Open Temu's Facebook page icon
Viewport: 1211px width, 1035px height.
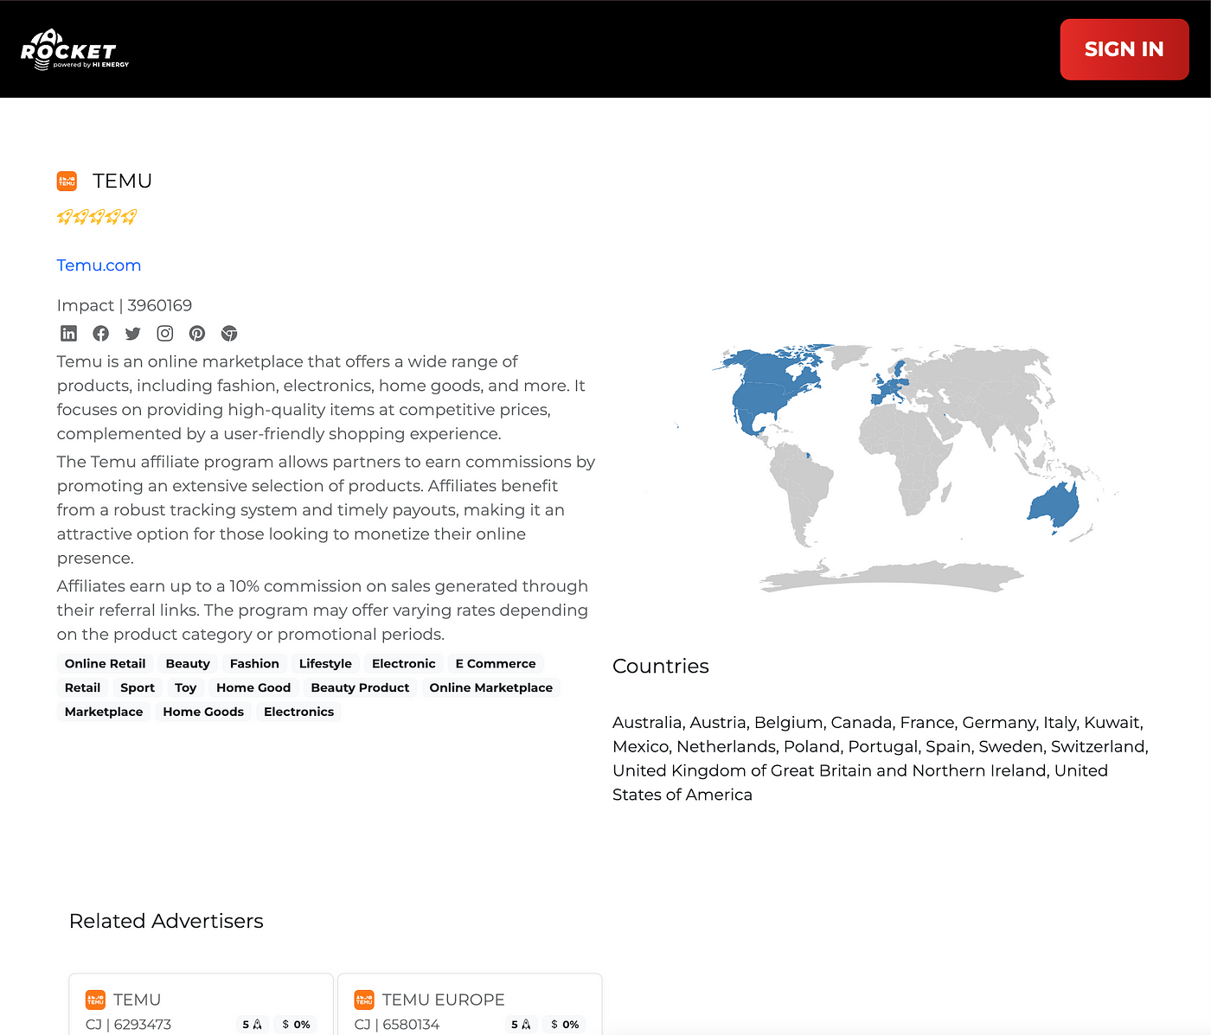(100, 333)
